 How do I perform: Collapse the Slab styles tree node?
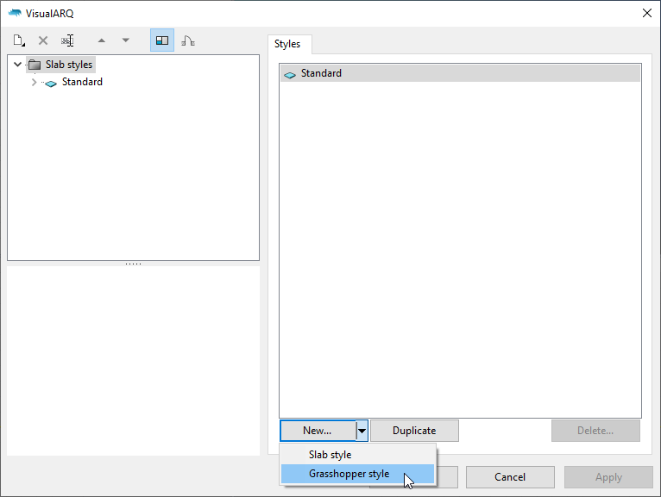pos(17,65)
